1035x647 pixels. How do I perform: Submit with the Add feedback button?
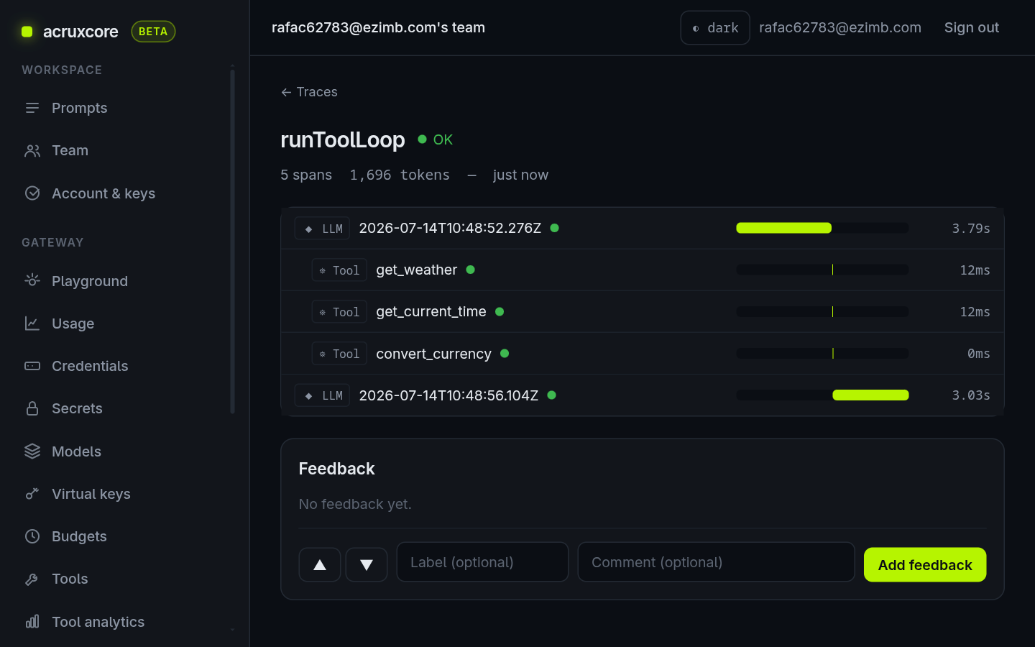(x=925, y=564)
